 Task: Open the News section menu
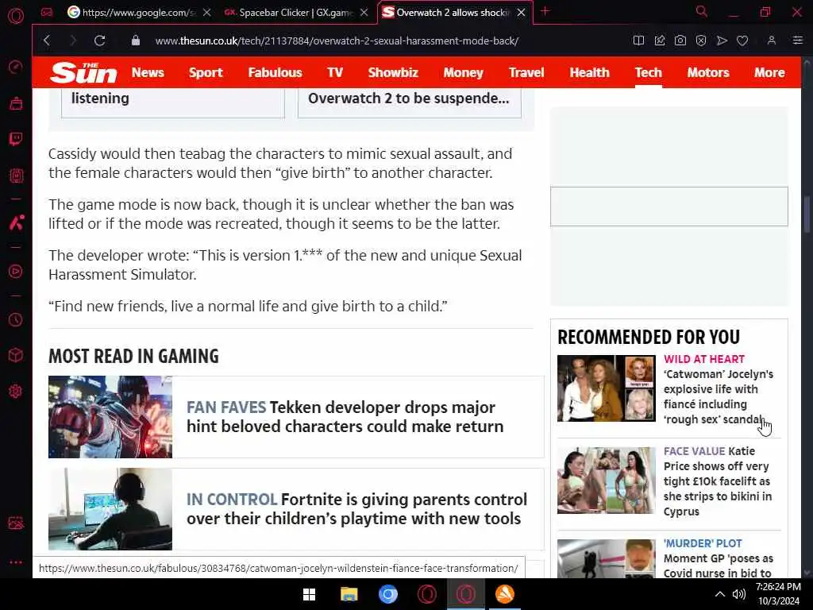pos(148,72)
